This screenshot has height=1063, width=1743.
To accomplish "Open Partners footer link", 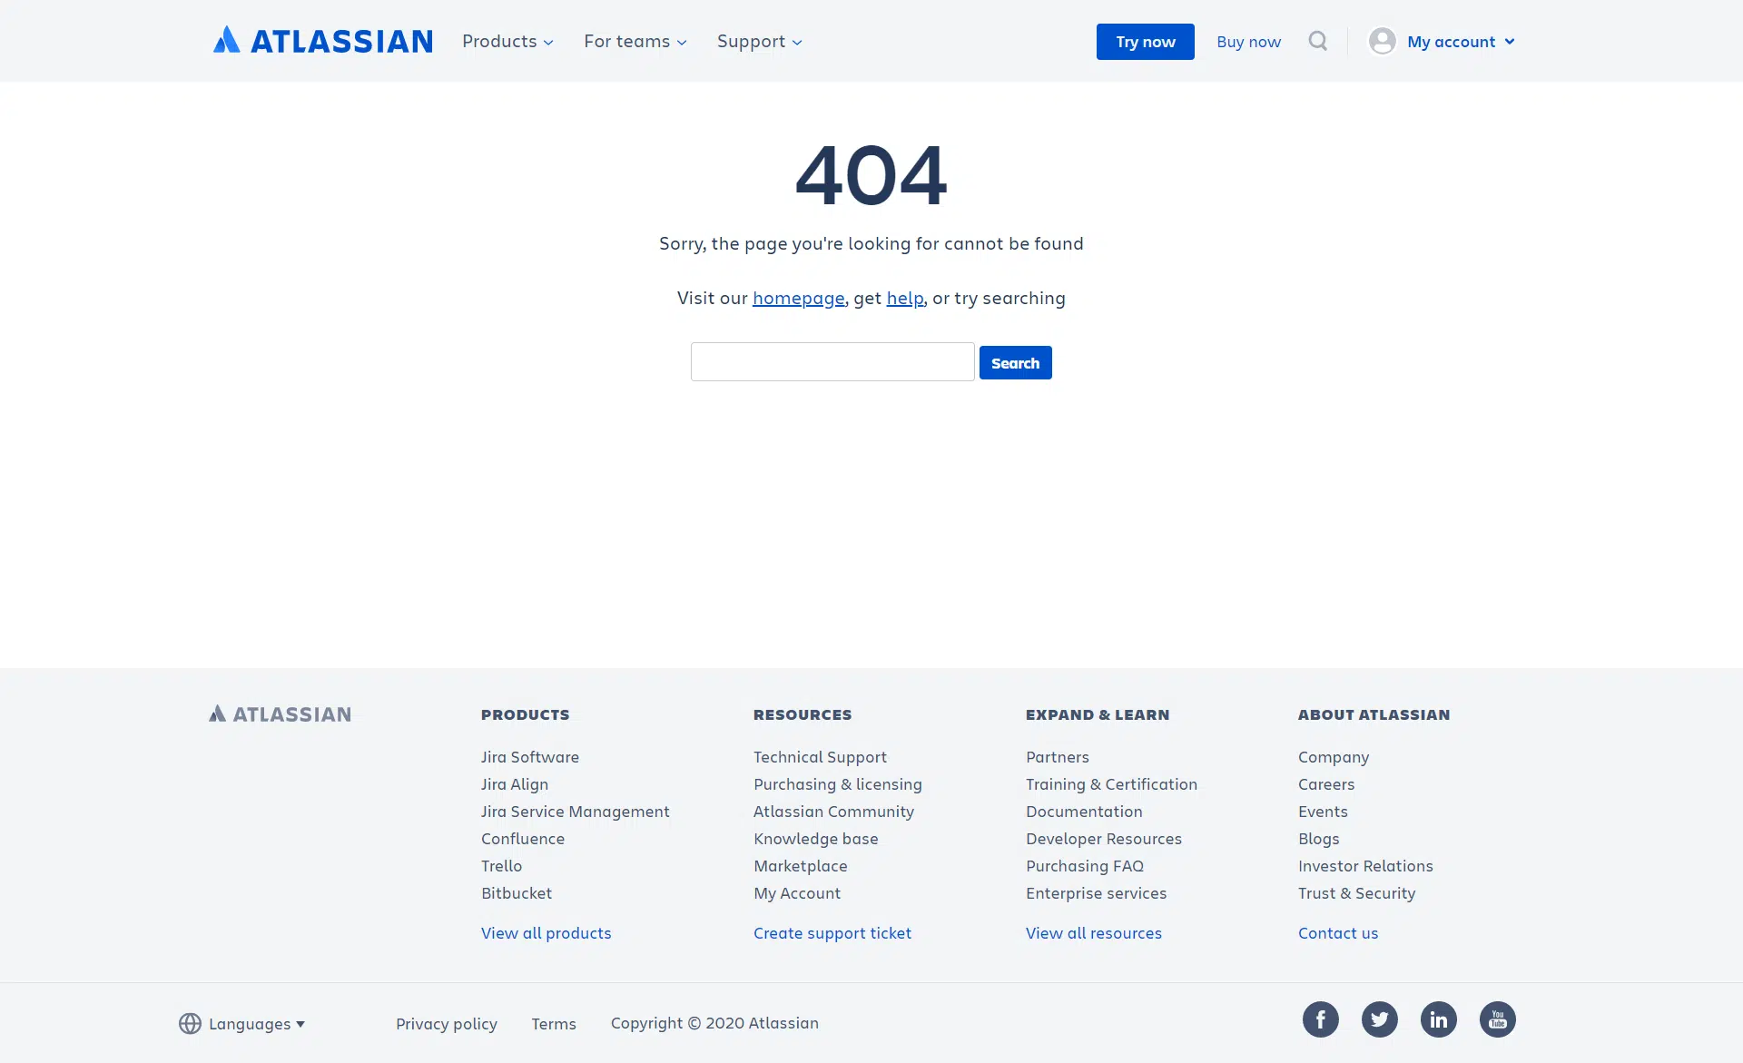I will (1058, 757).
